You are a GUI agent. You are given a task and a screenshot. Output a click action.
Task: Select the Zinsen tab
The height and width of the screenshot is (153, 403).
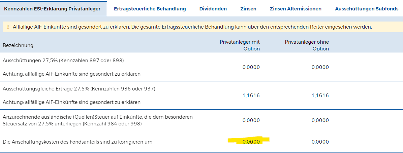(x=248, y=9)
